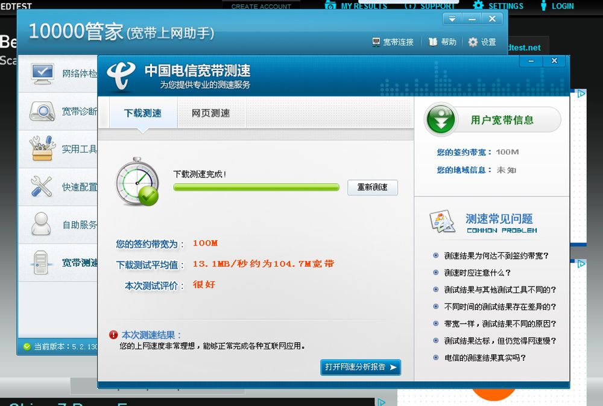
Task: Minimize the 10000管家 window
Action: pyautogui.click(x=472, y=19)
